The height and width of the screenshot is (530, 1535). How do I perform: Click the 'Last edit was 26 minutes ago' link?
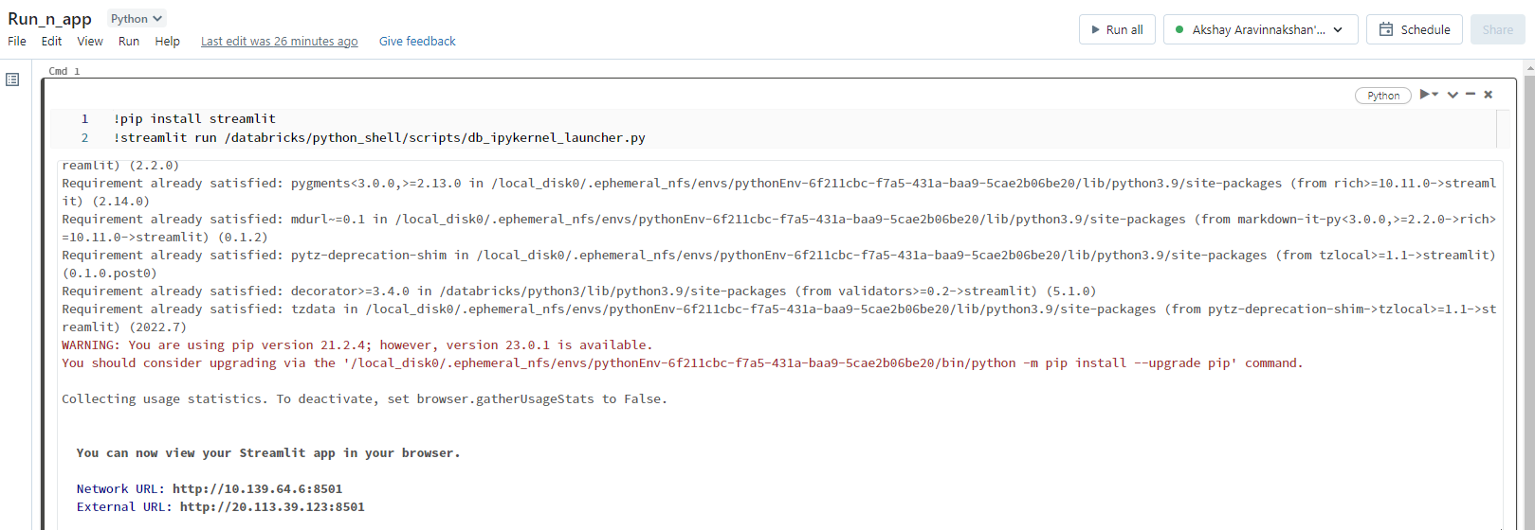[x=279, y=42]
